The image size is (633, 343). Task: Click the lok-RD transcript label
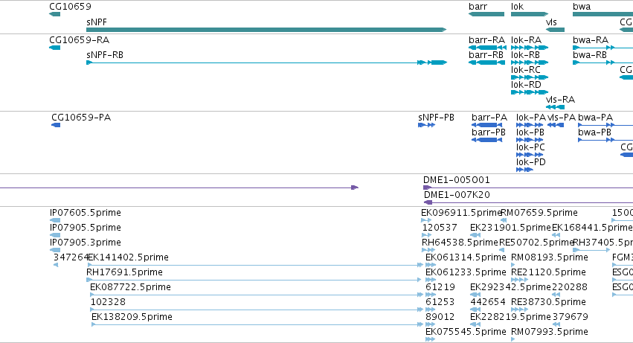tap(526, 85)
